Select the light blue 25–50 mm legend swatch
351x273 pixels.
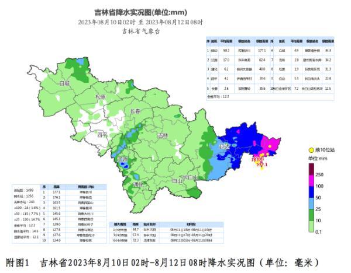(311, 204)
